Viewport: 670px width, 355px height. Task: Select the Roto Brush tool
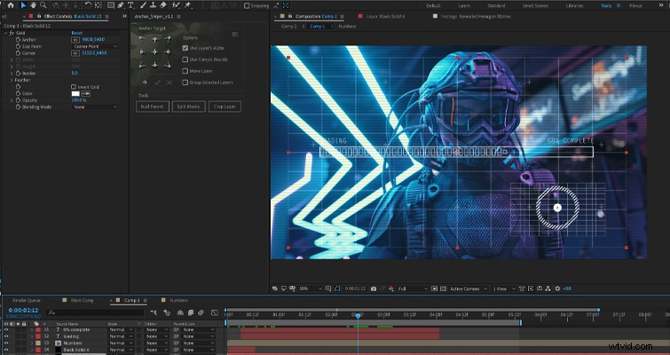(x=176, y=5)
